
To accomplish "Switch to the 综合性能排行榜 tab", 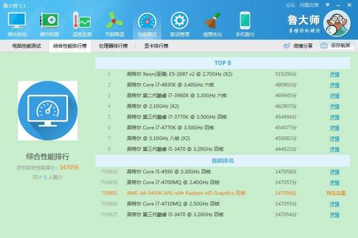I will tap(70, 46).
